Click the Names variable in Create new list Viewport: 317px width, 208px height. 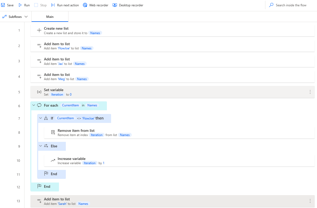coord(95,33)
